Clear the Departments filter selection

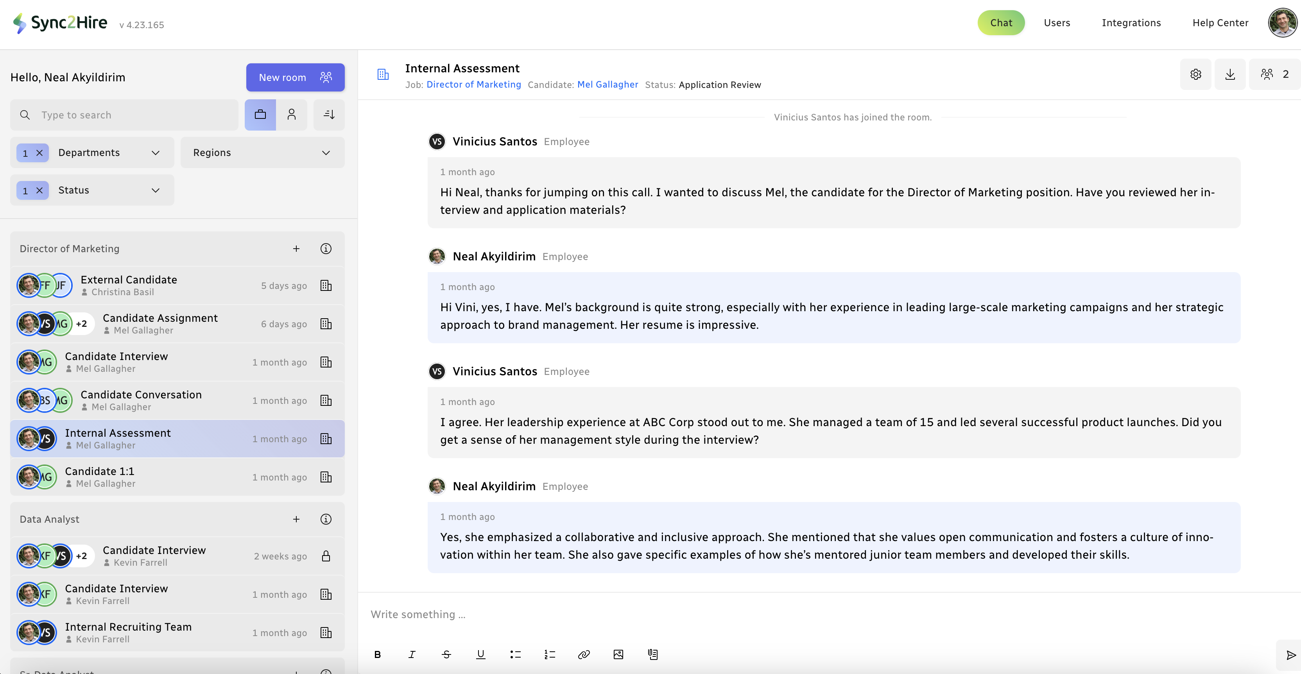click(x=39, y=152)
